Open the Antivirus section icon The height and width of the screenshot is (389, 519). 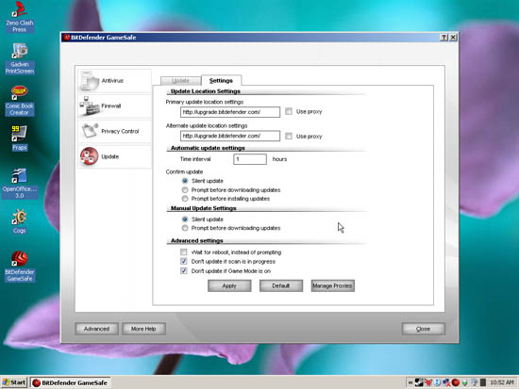[x=90, y=81]
